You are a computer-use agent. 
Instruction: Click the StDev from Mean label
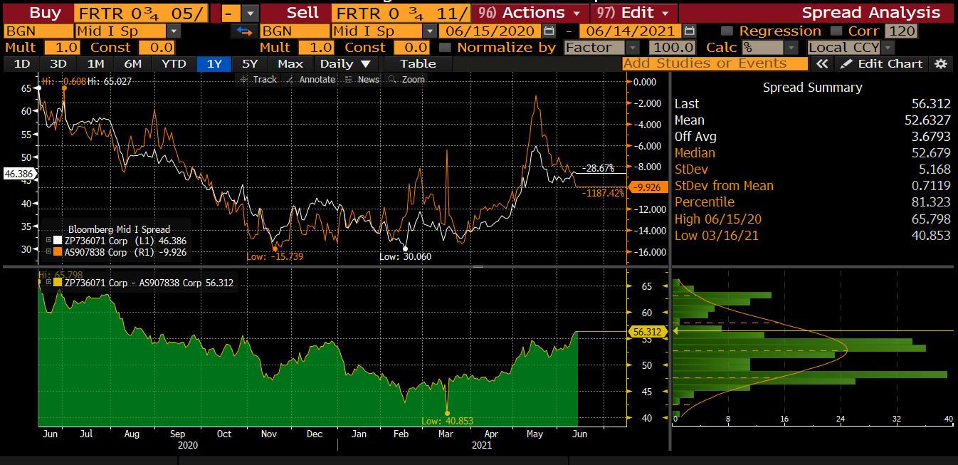[724, 186]
